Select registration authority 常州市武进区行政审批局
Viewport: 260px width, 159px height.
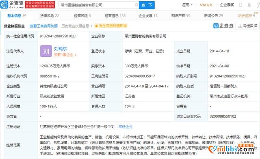coord(229,96)
